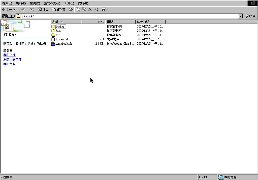Click the Move To toolbar icon
This screenshot has height=180, width=258.
coord(78,10)
